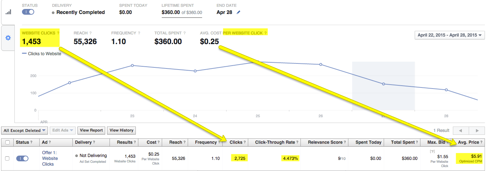This screenshot has width=486, height=171.
Task: Click the question mark next to Reach metric
Action: tap(90, 33)
